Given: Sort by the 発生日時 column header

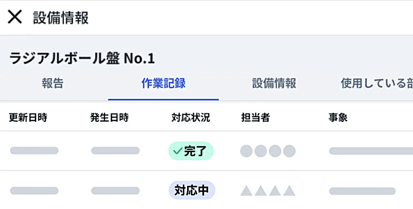Looking at the screenshot, I should tap(109, 117).
